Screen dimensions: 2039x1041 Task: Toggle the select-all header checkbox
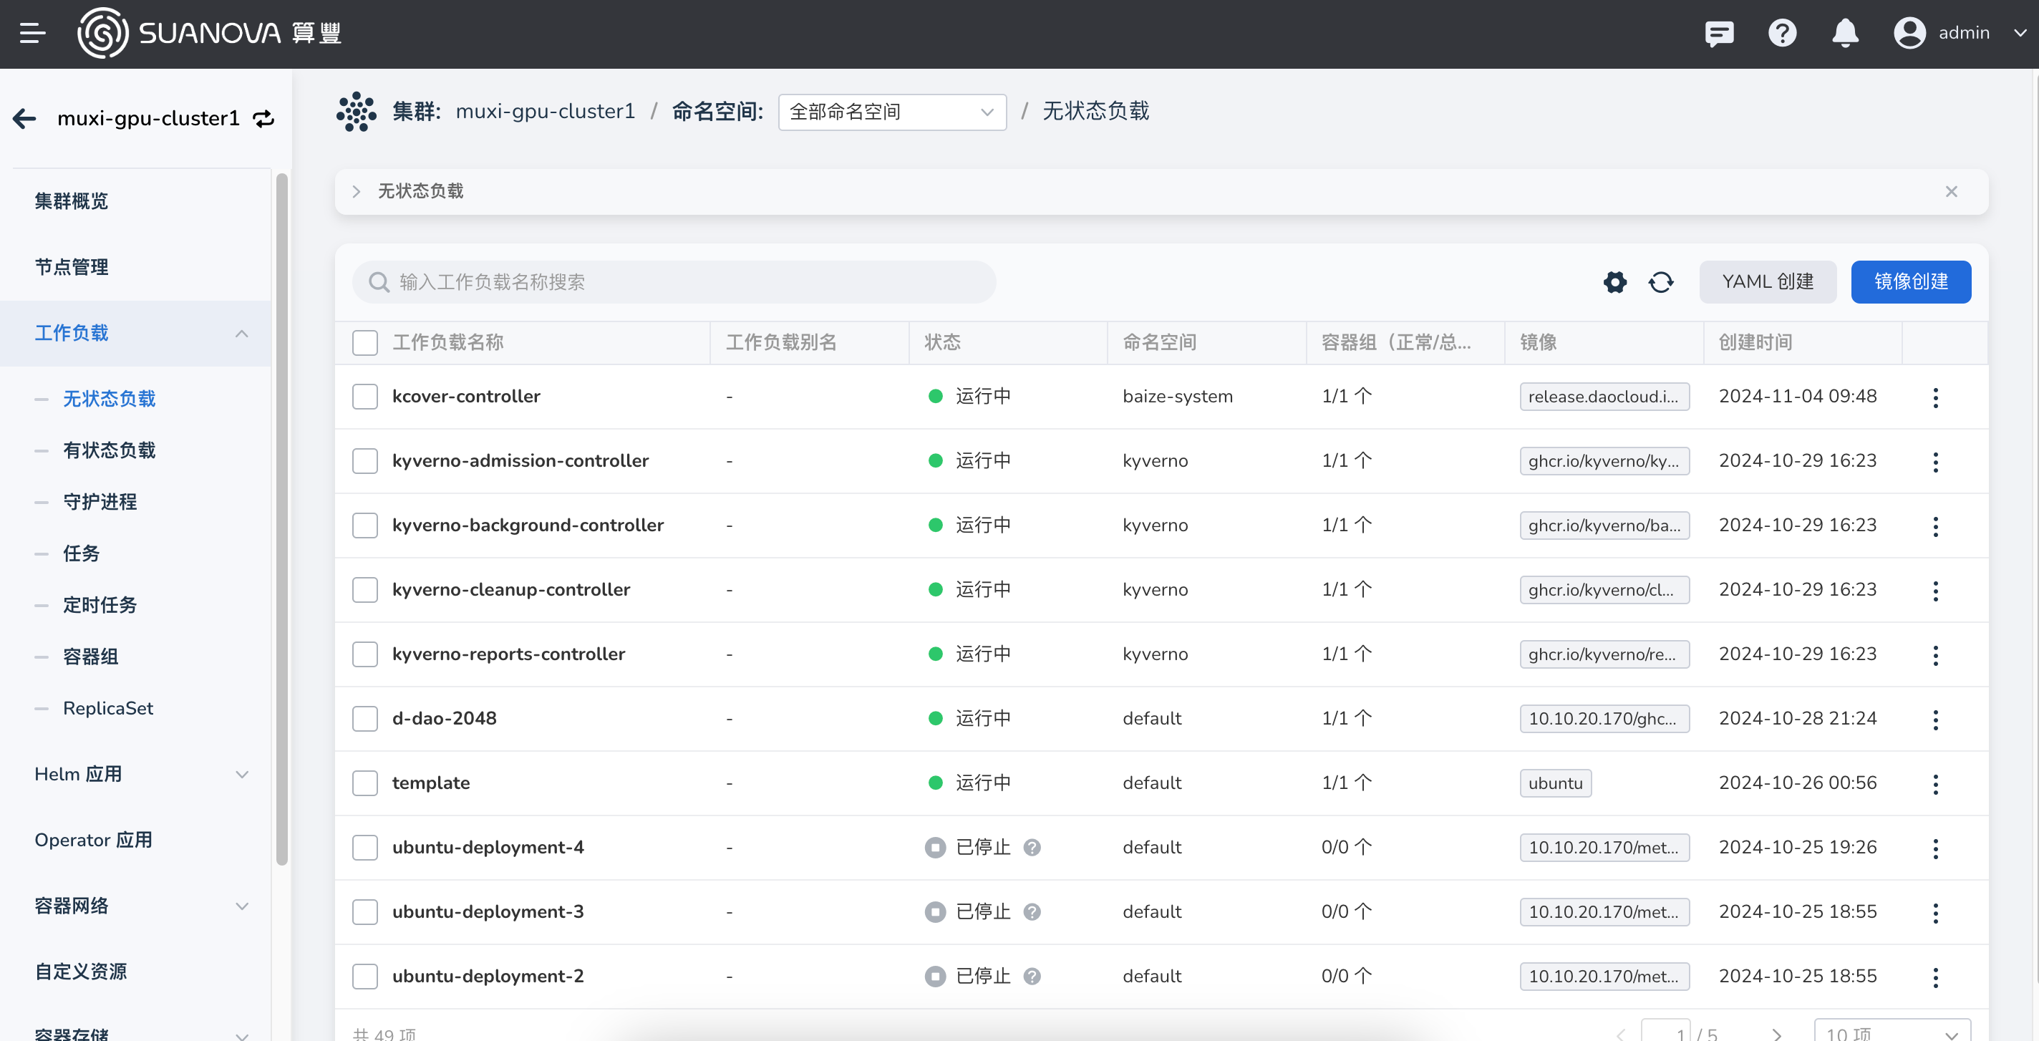coord(365,343)
